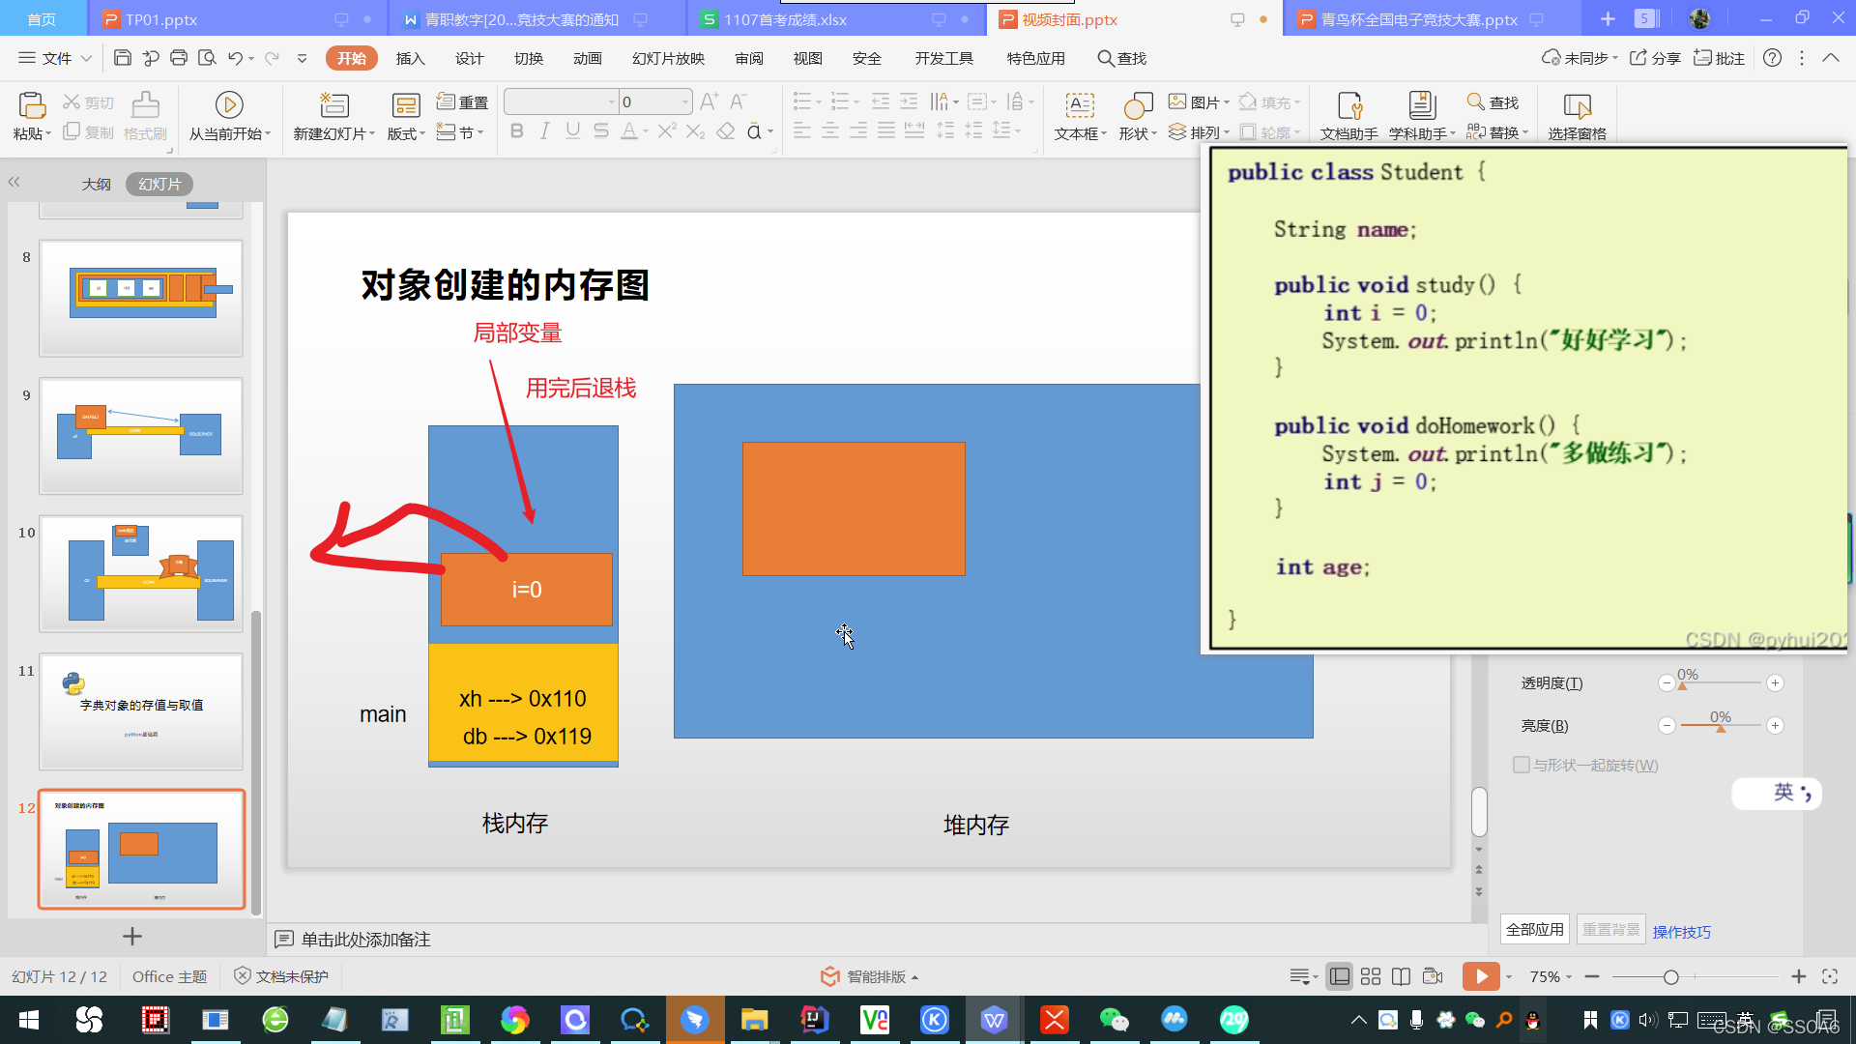Image resolution: width=1856 pixels, height=1044 pixels.
Task: Open the Review ribbon tab
Action: [x=748, y=58]
